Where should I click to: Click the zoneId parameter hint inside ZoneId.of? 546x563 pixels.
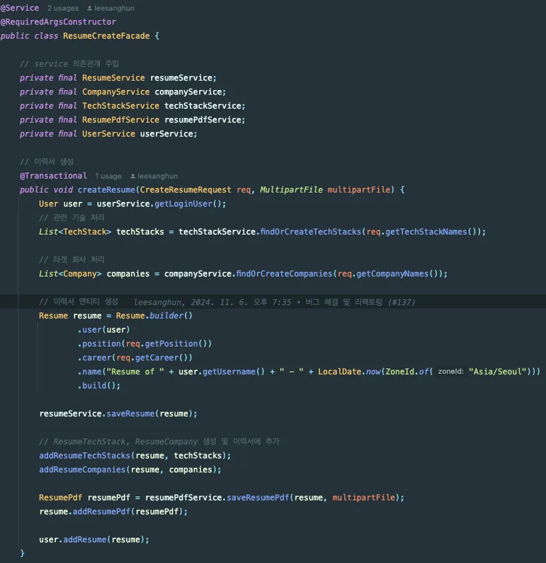coord(451,371)
